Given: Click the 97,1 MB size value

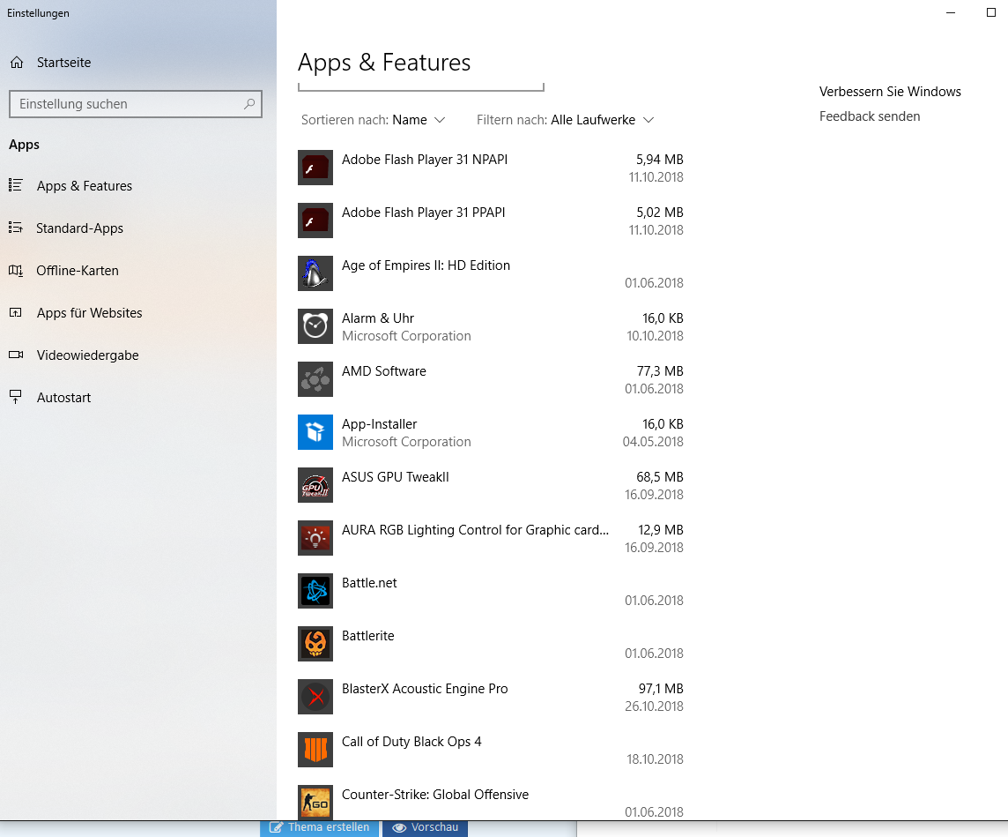Looking at the screenshot, I should [661, 688].
